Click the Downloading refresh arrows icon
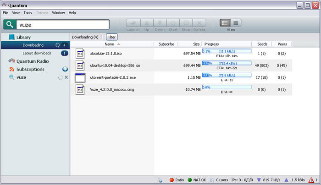The width and height of the screenshot is (321, 185). click(57, 45)
